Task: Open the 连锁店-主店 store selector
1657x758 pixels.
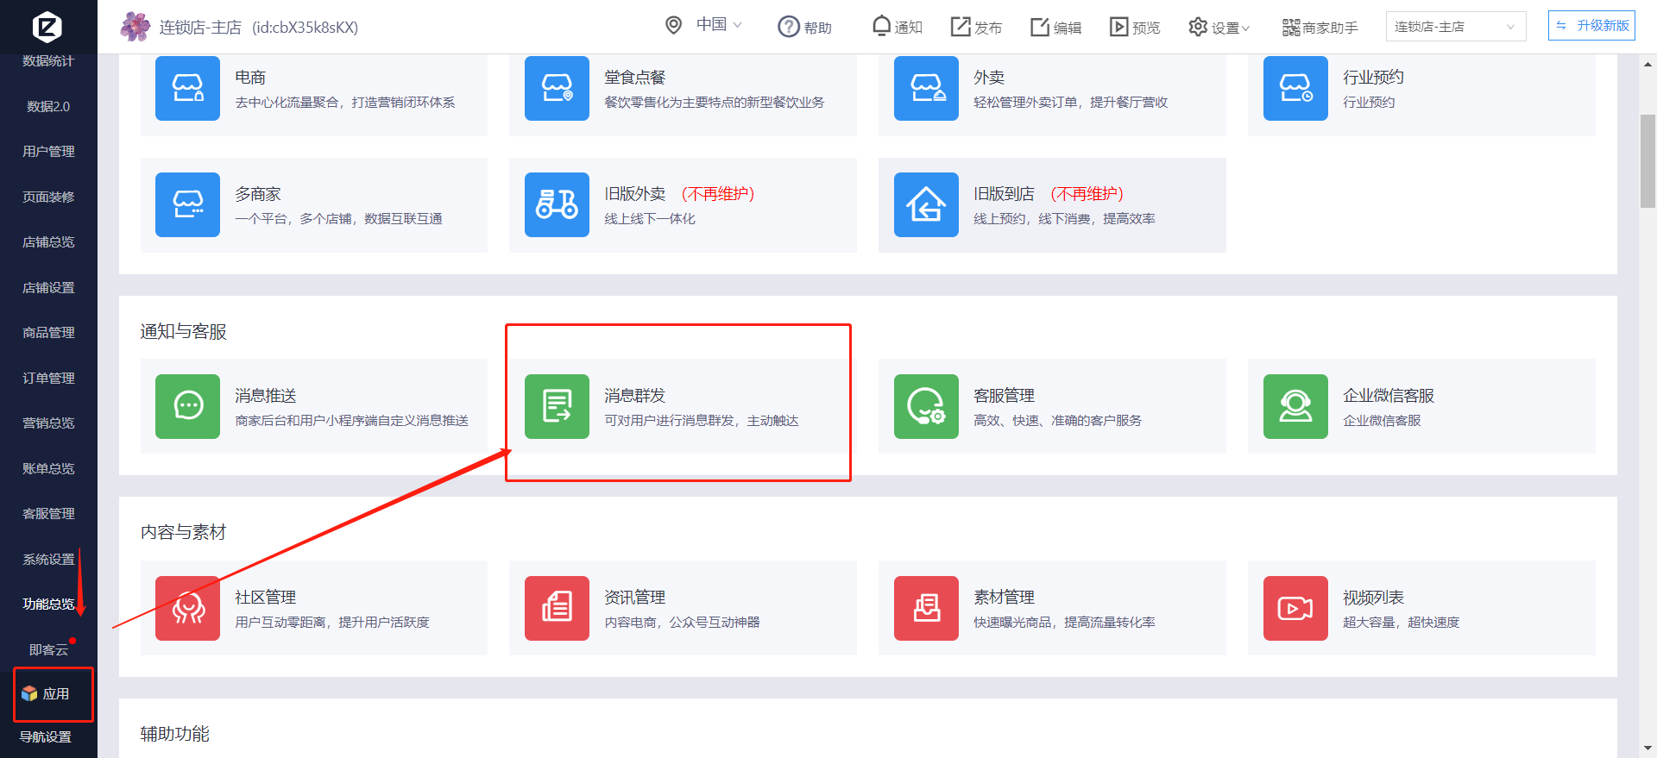Action: click(x=1456, y=27)
